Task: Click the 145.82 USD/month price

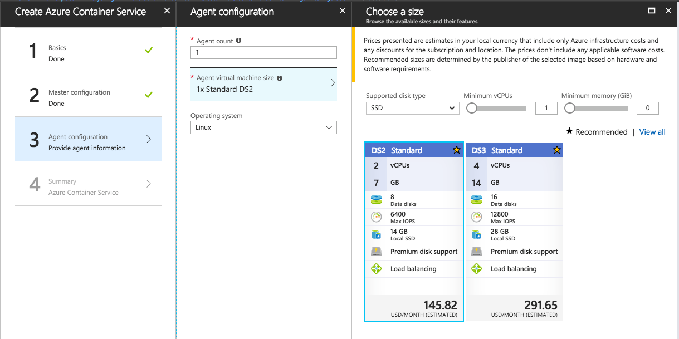Action: (x=440, y=305)
